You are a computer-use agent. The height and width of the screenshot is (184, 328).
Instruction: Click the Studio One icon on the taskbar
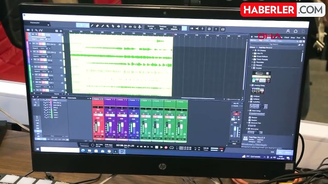tap(122, 152)
